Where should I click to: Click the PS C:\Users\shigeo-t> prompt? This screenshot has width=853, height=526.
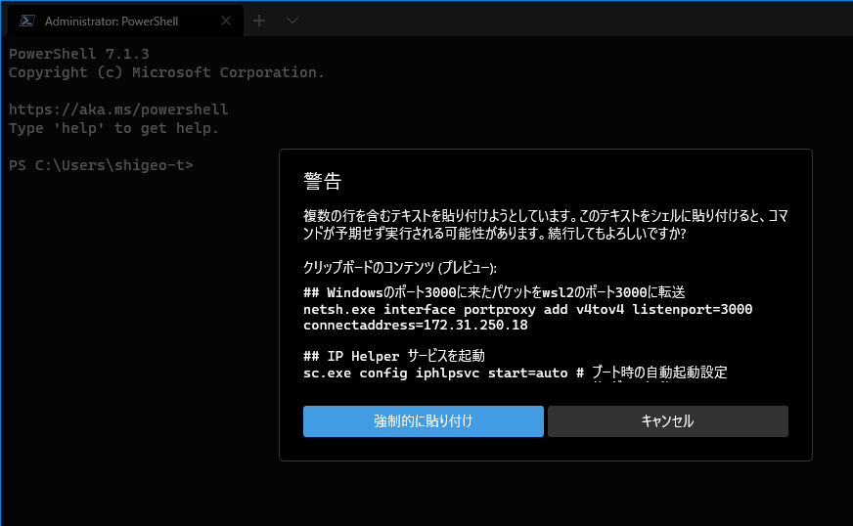tap(101, 165)
